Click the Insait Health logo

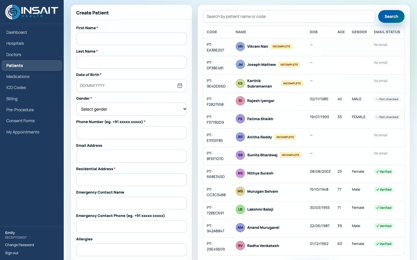32,12
